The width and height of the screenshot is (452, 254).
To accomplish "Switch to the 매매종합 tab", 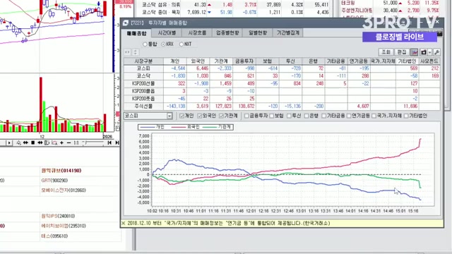I will pyautogui.click(x=137, y=33).
